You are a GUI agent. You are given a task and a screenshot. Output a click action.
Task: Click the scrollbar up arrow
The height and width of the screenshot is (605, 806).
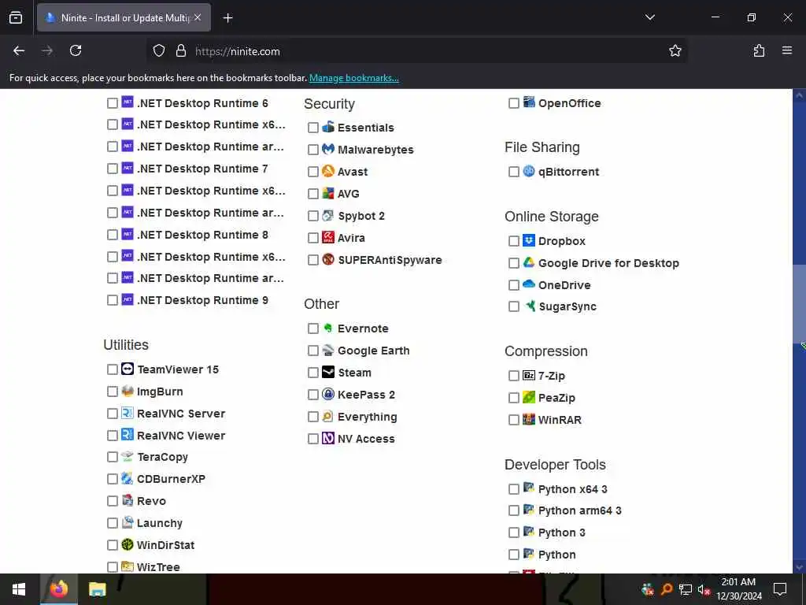tap(799, 95)
